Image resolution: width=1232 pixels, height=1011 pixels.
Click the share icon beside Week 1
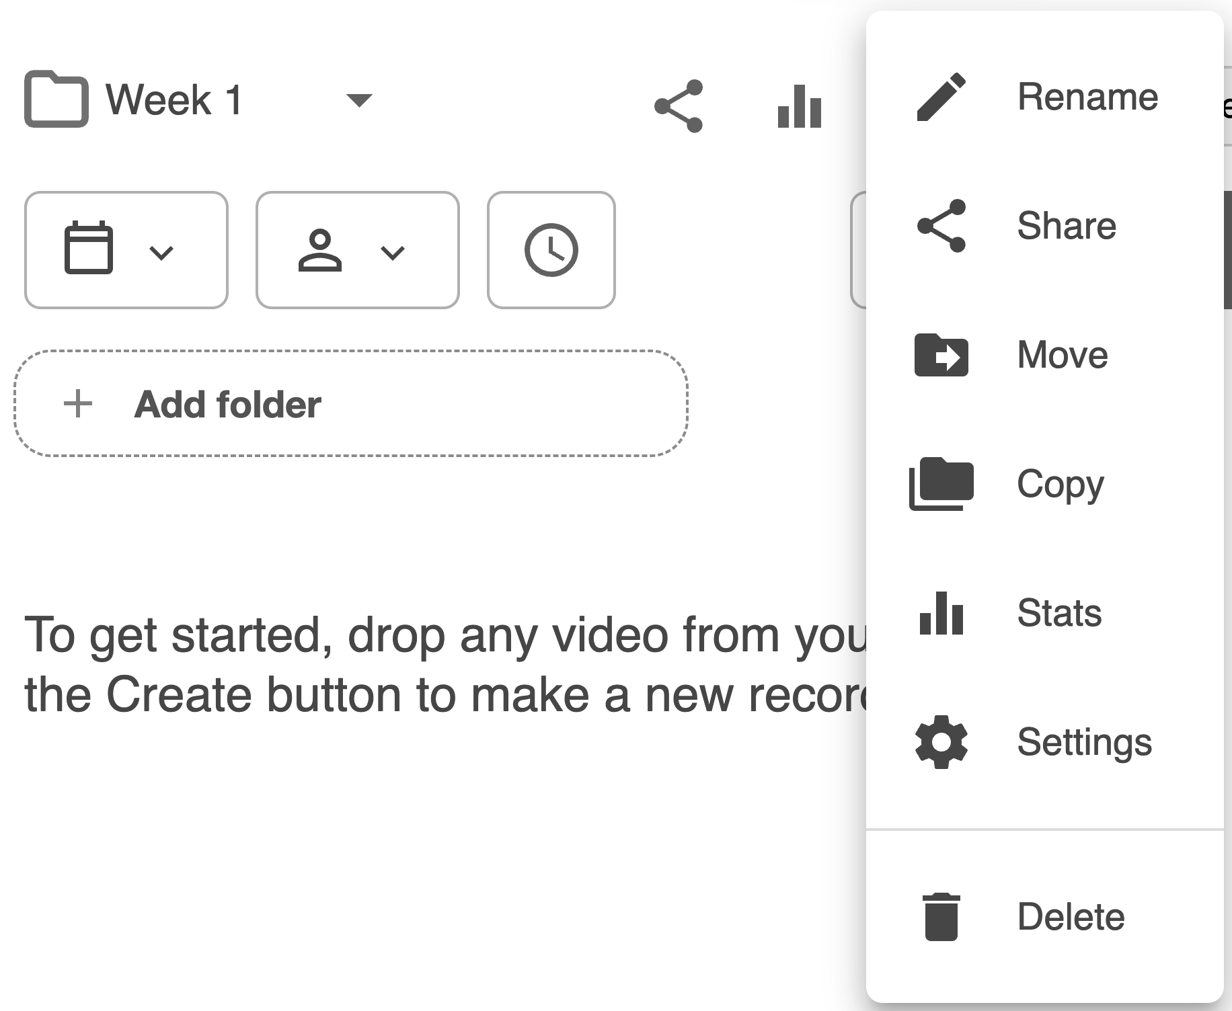[x=678, y=106]
